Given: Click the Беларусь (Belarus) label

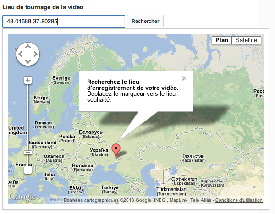Looking at the screenshot, I should click(90, 134).
